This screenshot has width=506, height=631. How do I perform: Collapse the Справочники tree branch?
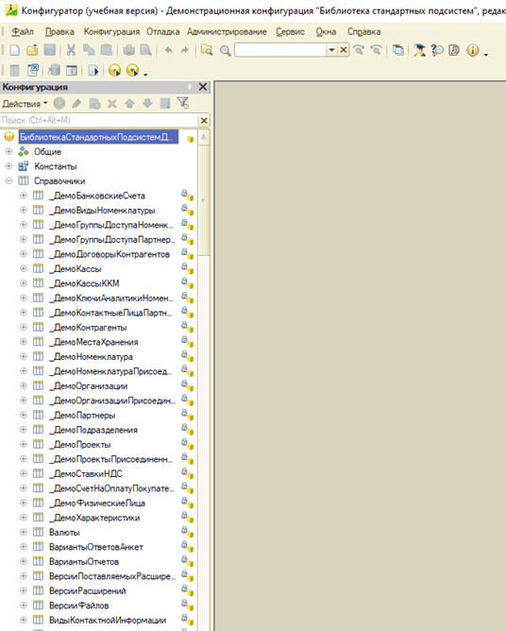(8, 180)
